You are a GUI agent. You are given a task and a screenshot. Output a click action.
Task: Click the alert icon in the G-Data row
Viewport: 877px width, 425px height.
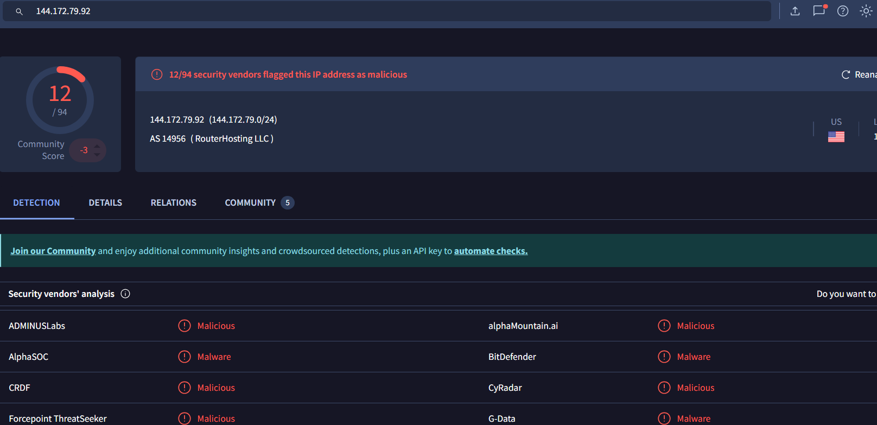664,418
